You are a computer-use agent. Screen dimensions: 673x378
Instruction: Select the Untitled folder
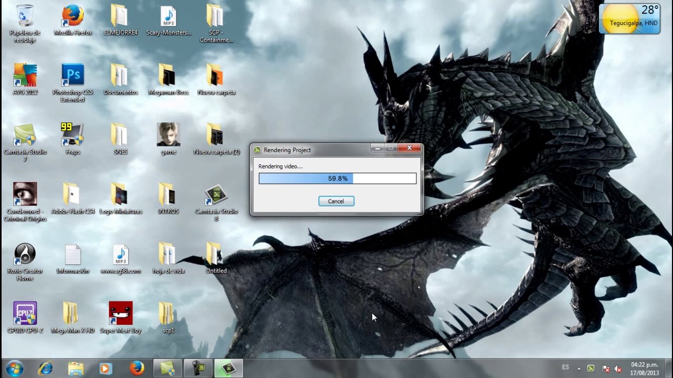point(216,258)
